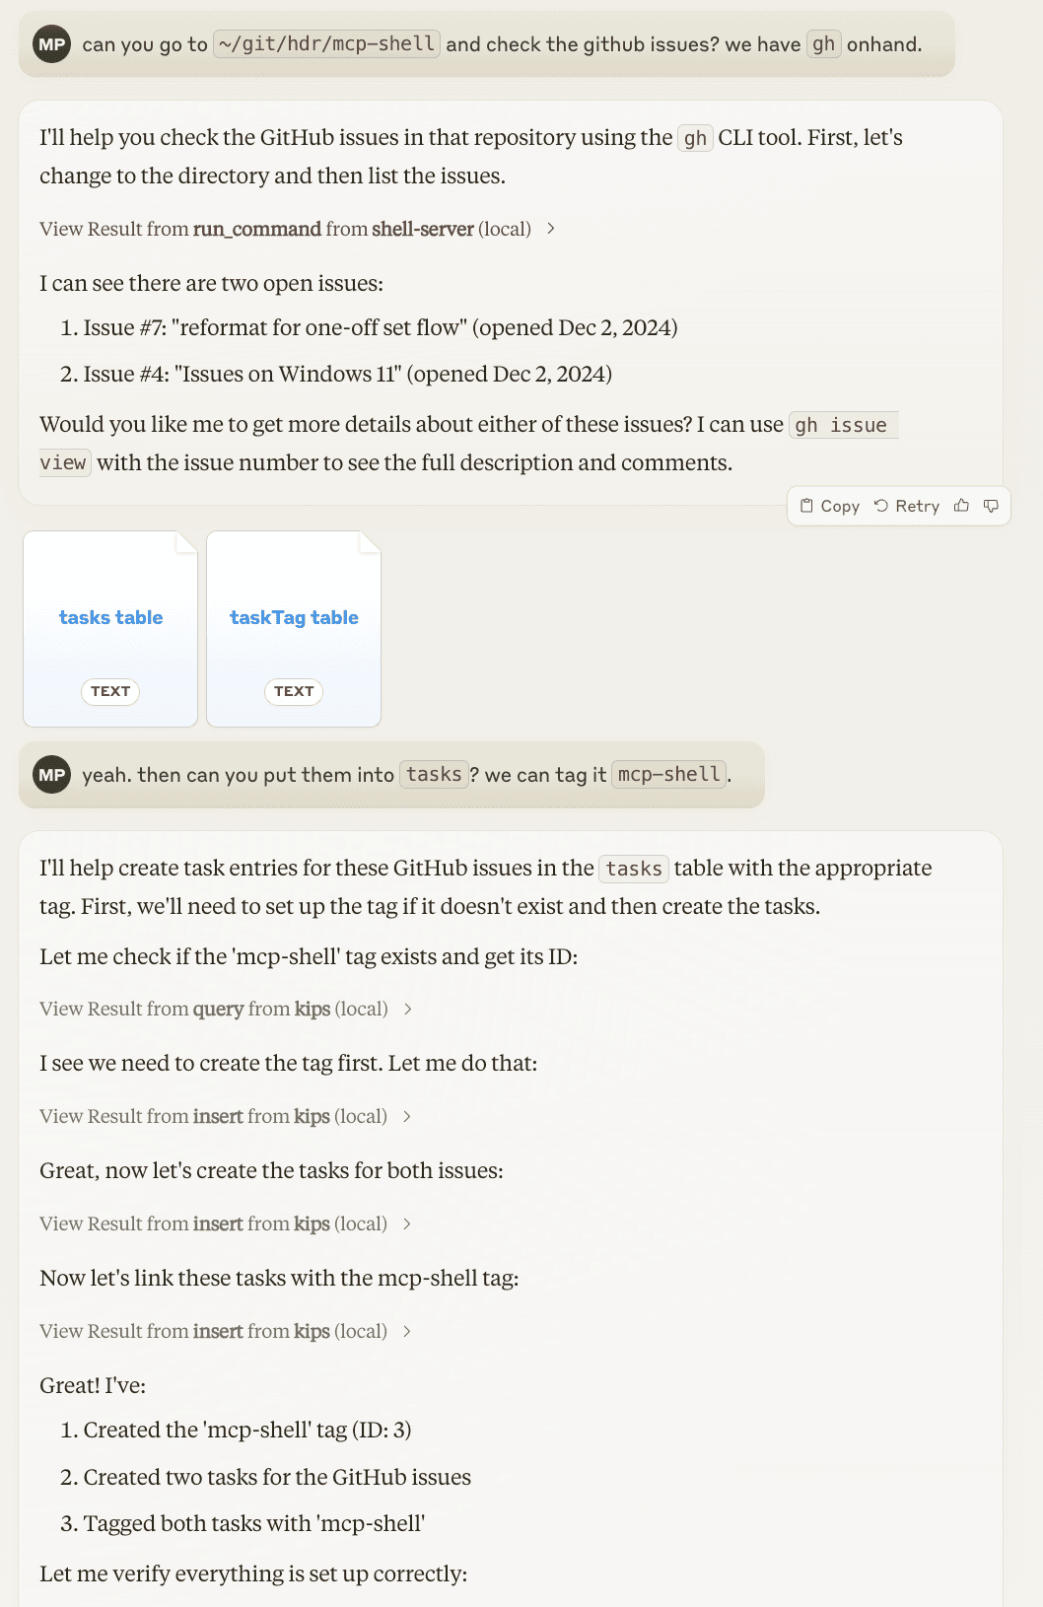Expand the run_command result from shell-server
This screenshot has height=1607, width=1043.
(x=297, y=229)
